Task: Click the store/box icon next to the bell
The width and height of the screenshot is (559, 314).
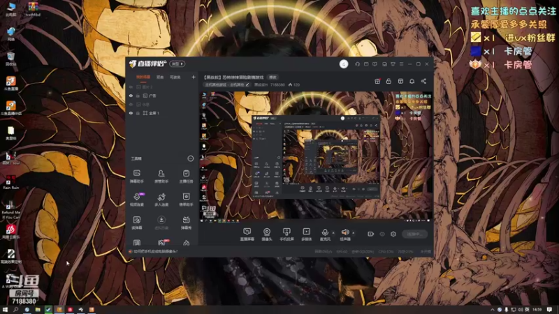Action: (400, 81)
